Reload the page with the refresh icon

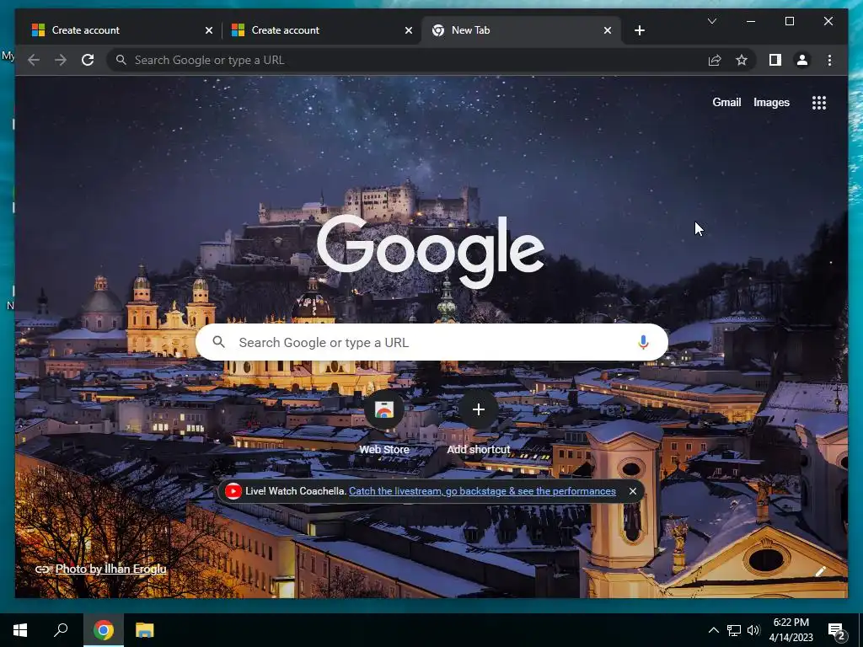pyautogui.click(x=88, y=60)
